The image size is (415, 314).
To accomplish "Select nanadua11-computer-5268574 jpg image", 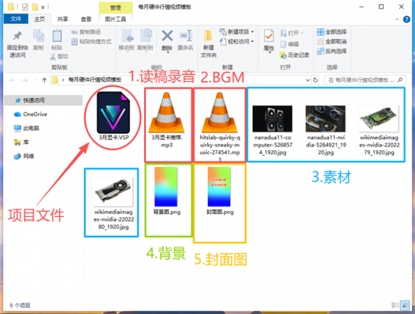I will coord(273,129).
